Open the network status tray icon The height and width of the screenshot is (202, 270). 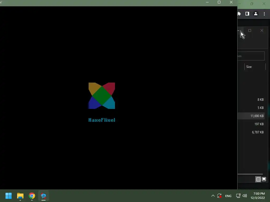click(238, 196)
